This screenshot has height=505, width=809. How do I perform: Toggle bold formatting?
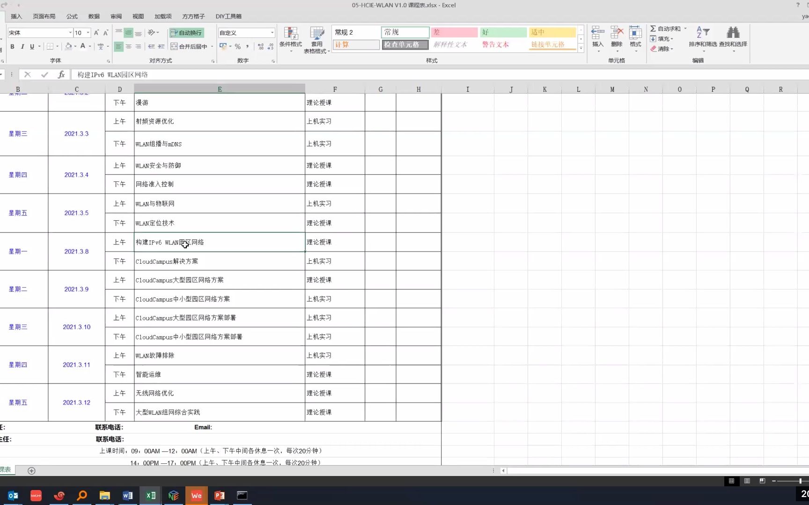pyautogui.click(x=12, y=46)
